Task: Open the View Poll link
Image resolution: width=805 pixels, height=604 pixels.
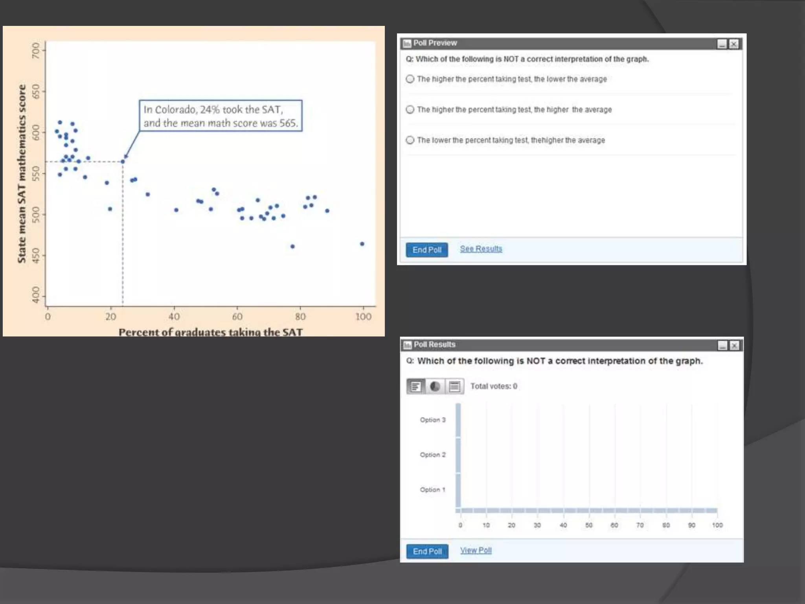Action: (x=476, y=551)
